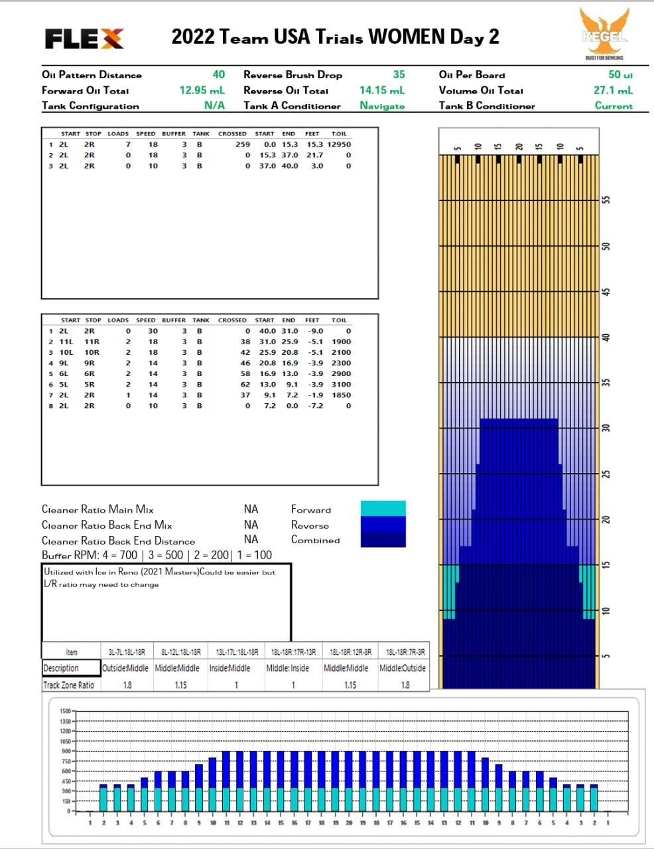
Task: Click the FLEX logo at top left
Action: 84,38
